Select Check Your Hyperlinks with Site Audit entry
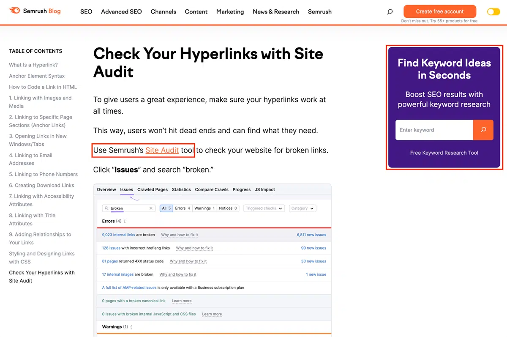The image size is (507, 337). coord(42,277)
